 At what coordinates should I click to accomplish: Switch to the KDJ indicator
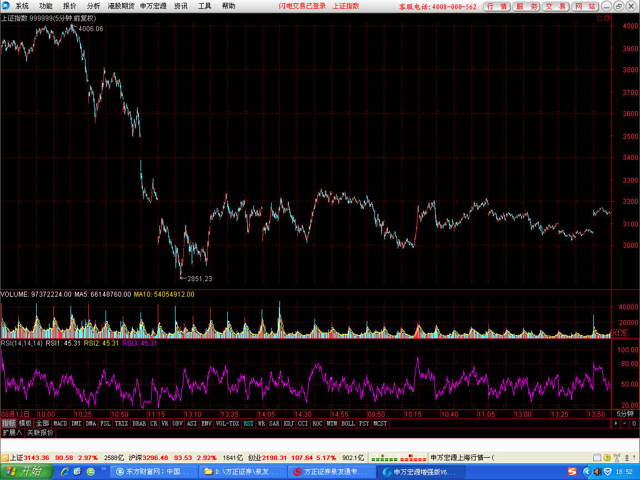pyautogui.click(x=288, y=423)
